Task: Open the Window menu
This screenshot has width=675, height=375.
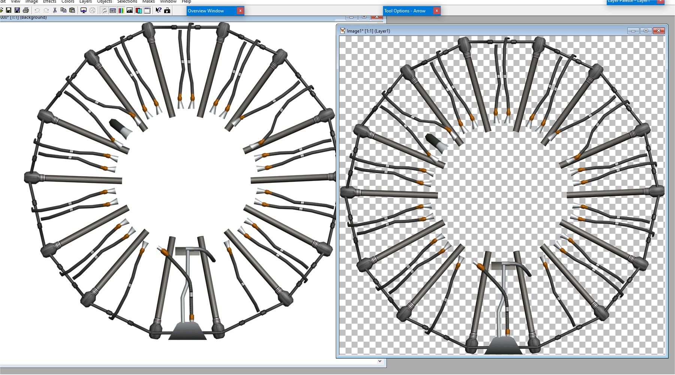Action: (x=168, y=1)
